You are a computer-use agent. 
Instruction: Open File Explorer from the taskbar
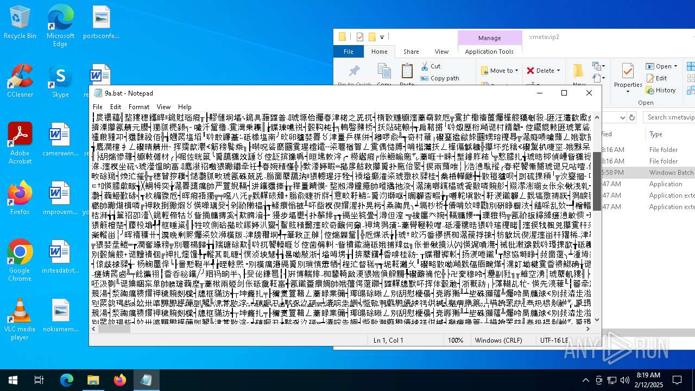93,380
